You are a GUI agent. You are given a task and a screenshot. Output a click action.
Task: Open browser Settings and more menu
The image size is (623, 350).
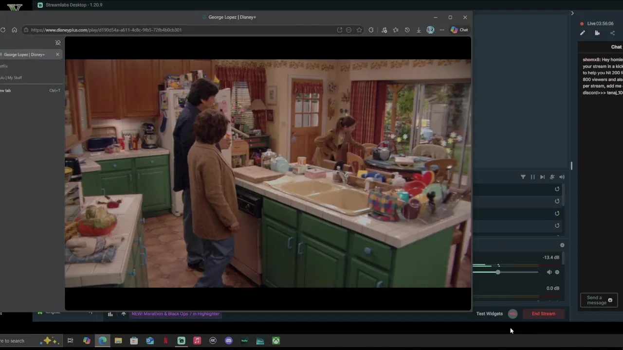pyautogui.click(x=442, y=30)
